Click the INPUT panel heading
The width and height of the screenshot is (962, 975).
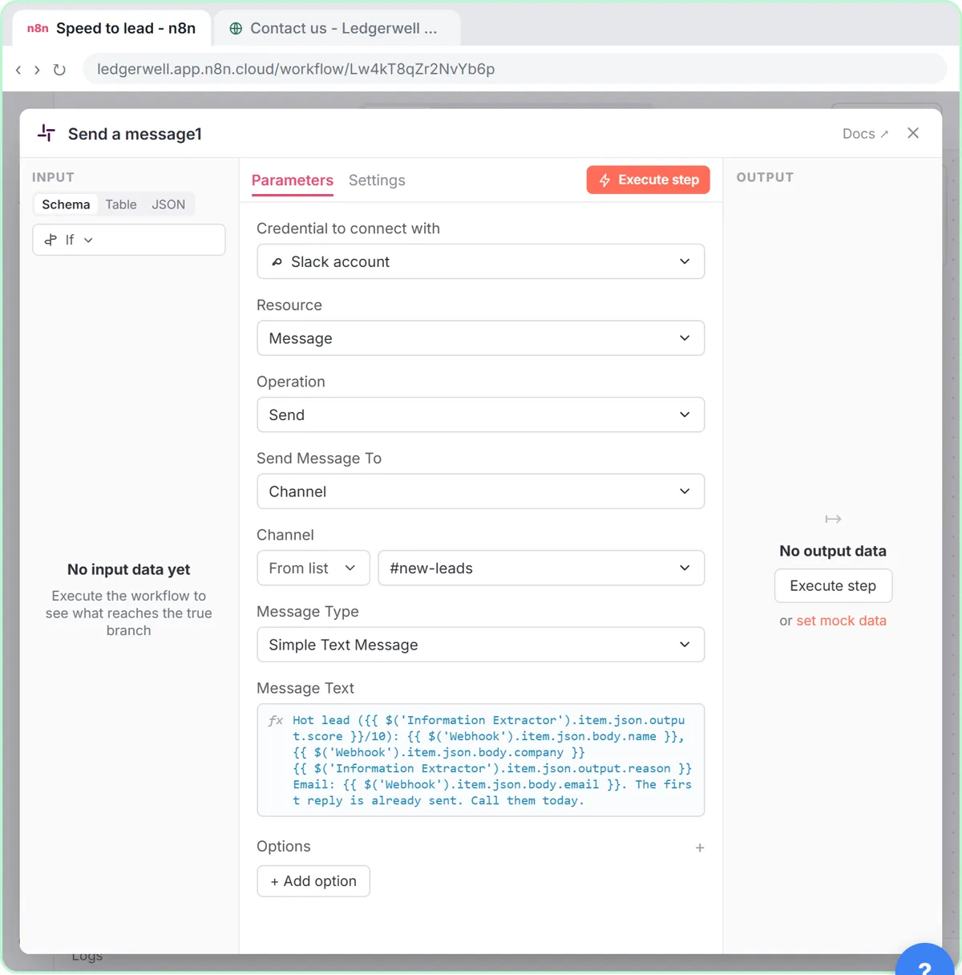click(53, 177)
